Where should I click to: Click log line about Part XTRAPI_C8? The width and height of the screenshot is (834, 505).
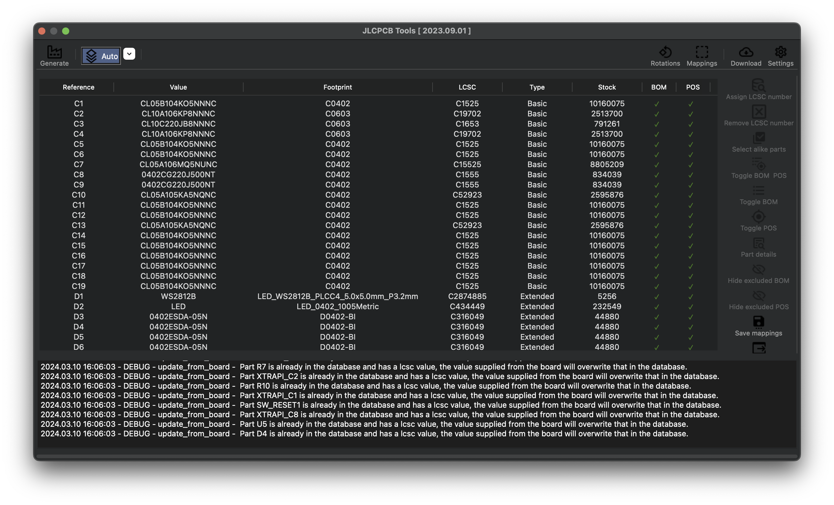coord(380,415)
